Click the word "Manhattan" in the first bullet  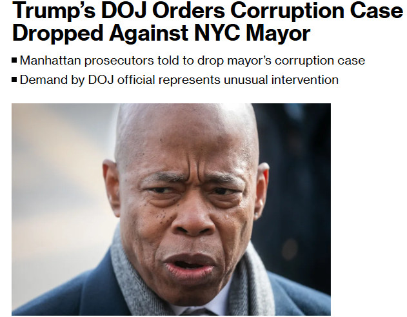[50, 61]
